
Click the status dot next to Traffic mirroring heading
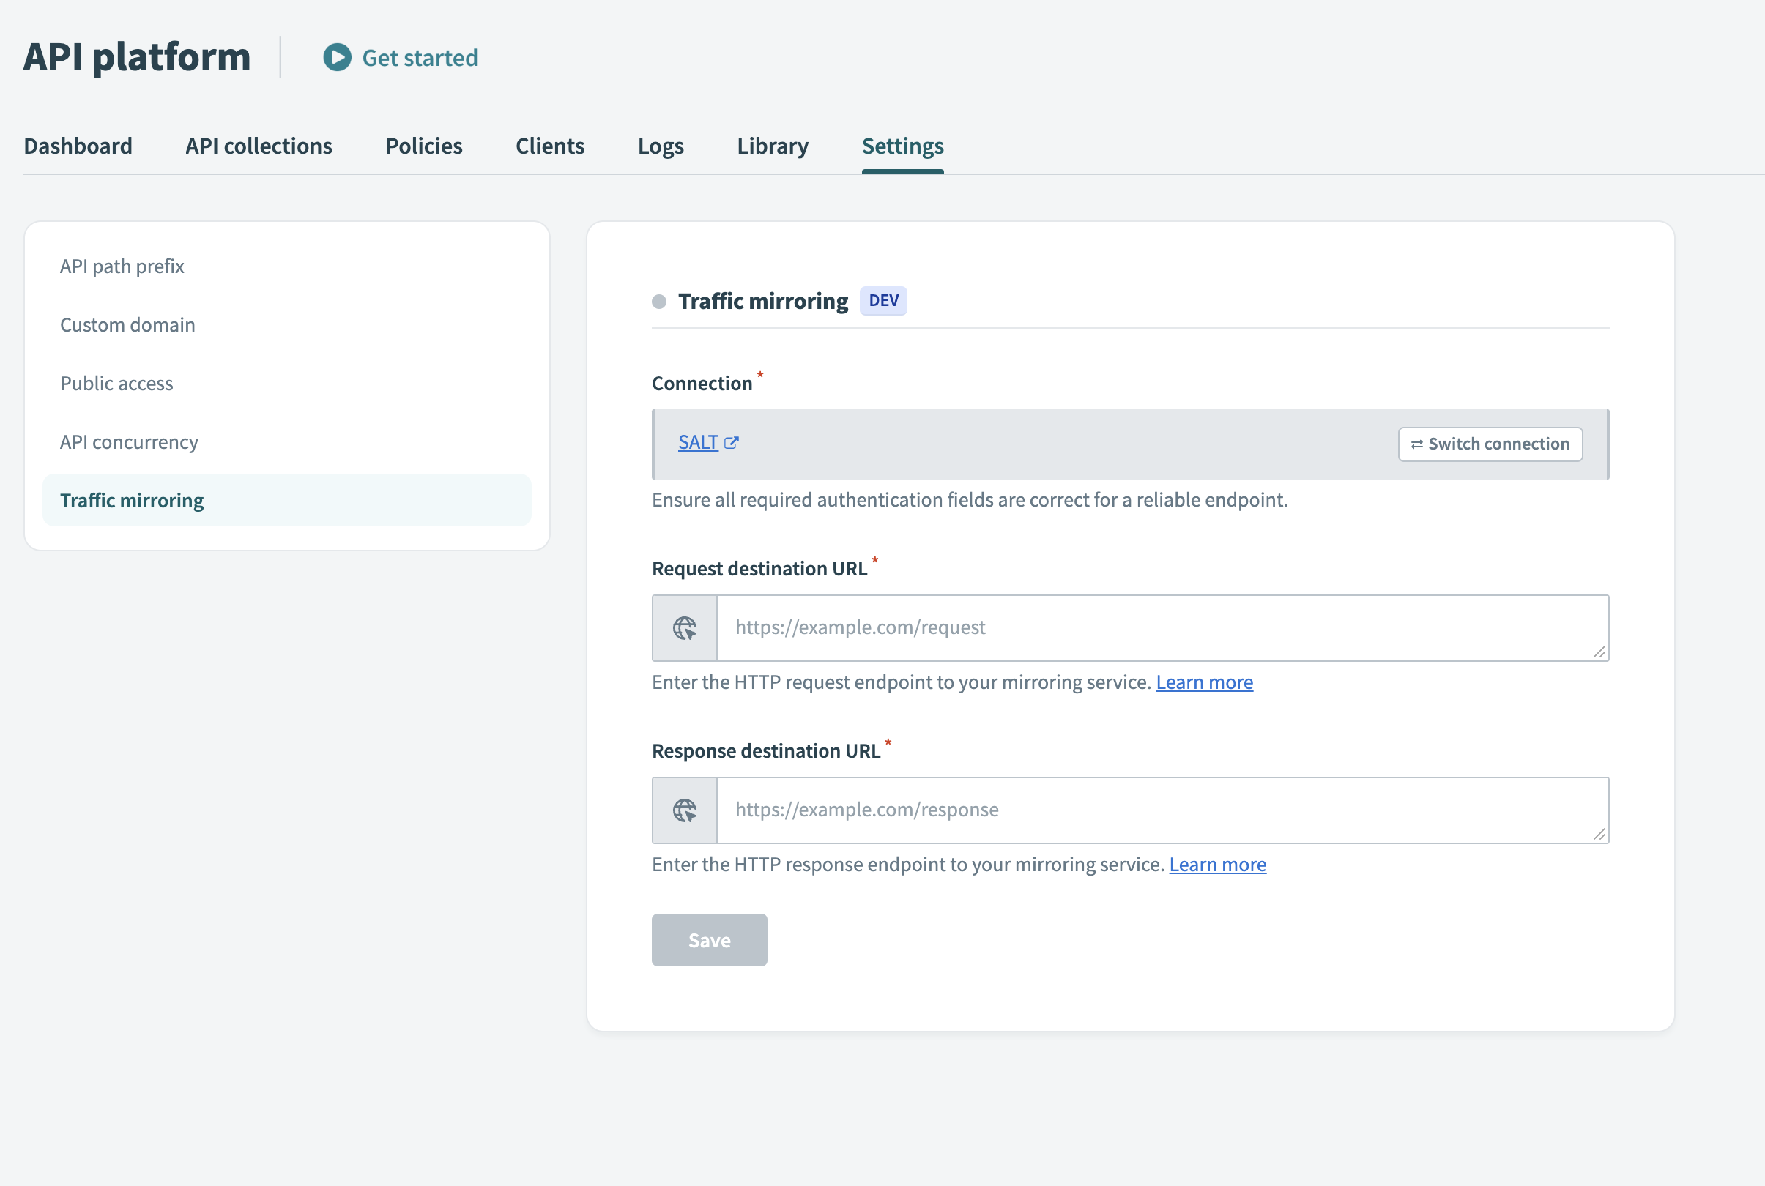click(659, 300)
